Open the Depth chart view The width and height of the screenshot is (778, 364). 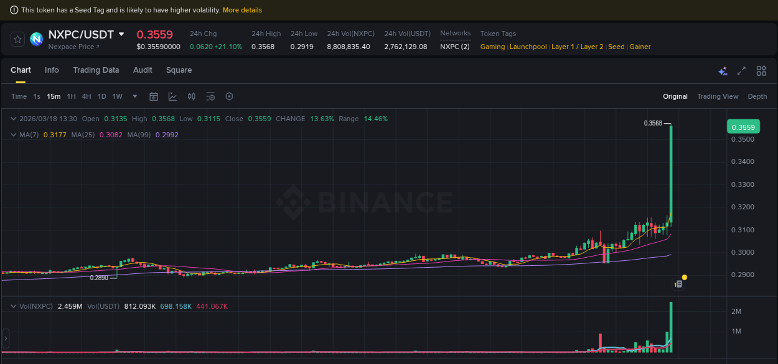[757, 96]
